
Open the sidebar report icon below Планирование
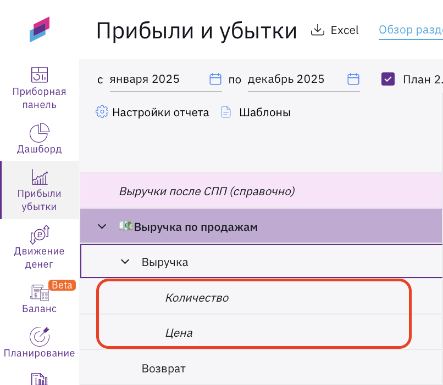40,379
